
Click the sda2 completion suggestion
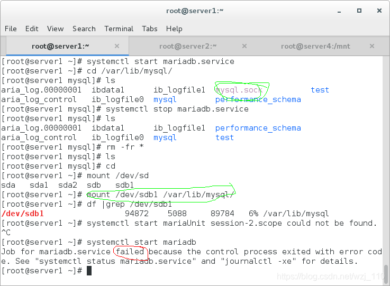pos(68,185)
